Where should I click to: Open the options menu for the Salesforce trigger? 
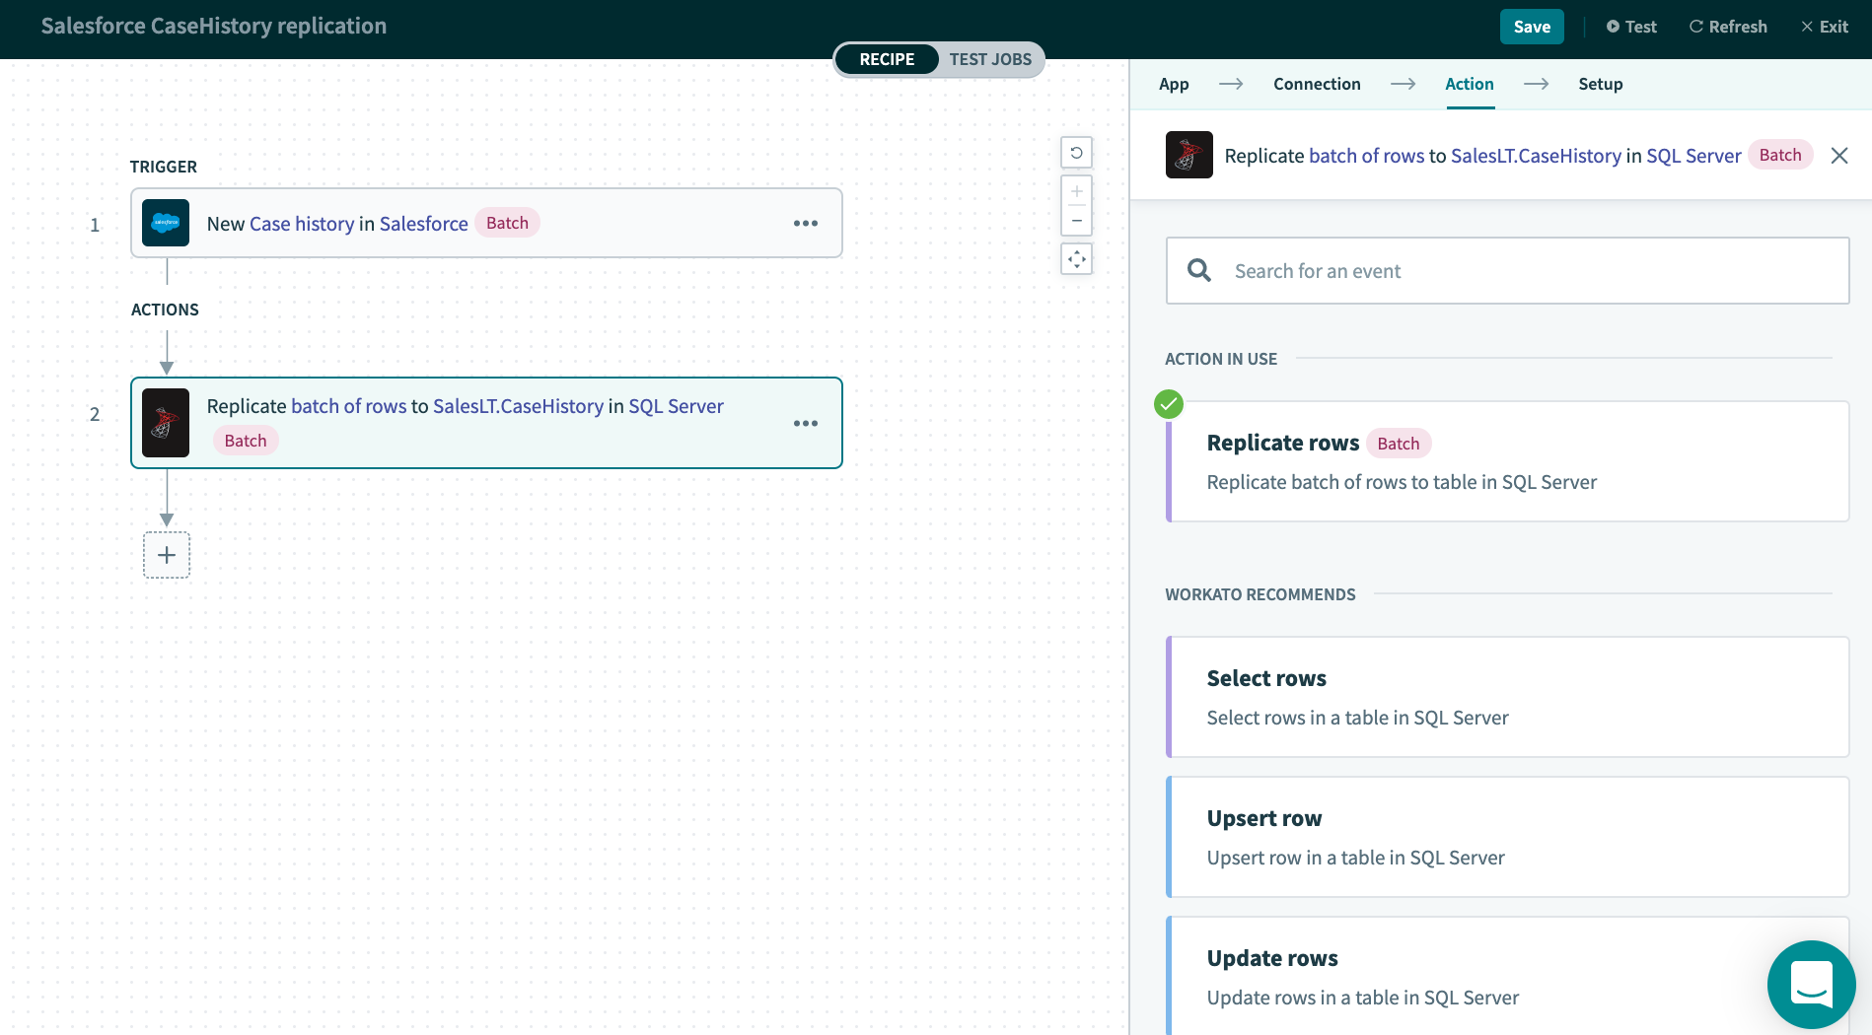click(806, 224)
